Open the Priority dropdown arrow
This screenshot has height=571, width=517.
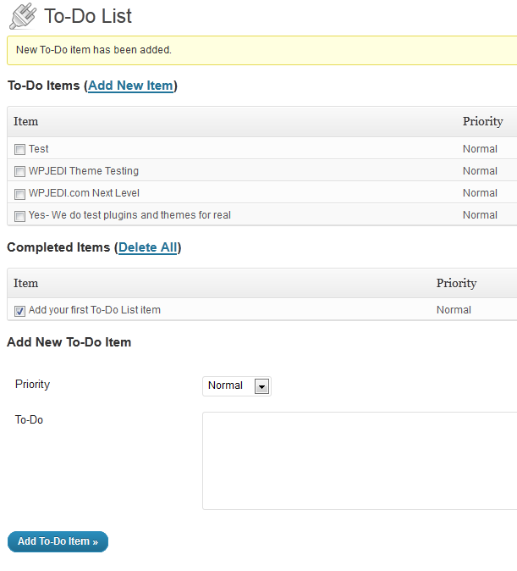(261, 386)
